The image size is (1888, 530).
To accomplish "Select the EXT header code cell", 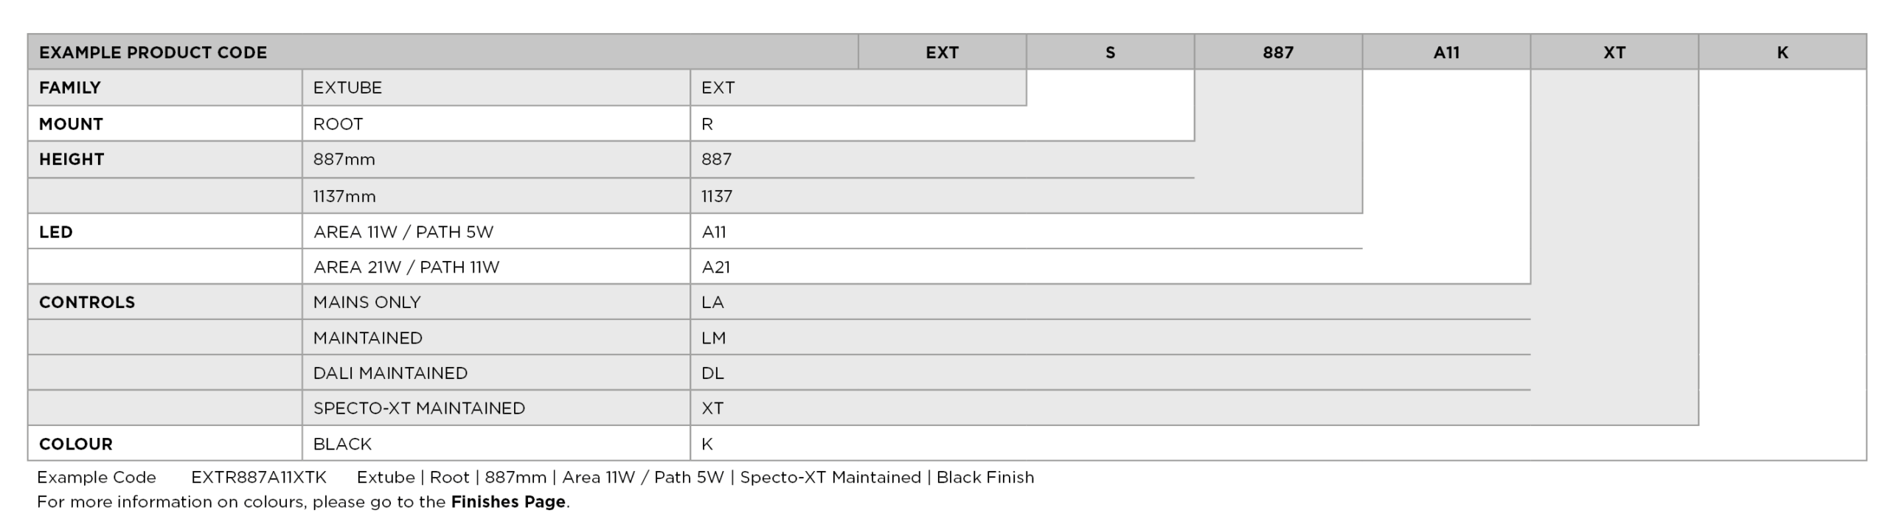I will coord(942,52).
